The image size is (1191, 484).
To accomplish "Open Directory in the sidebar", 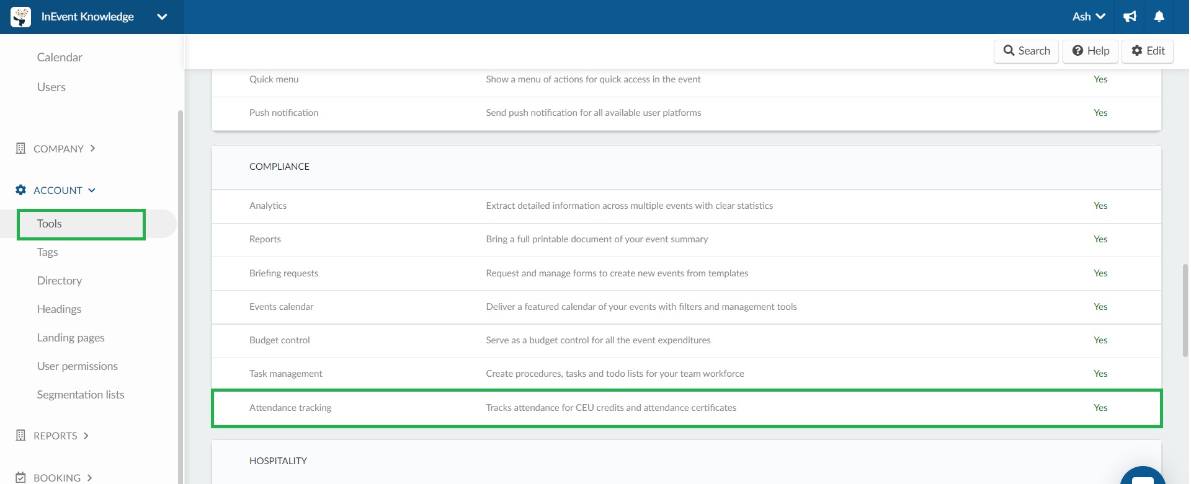I will pos(60,281).
